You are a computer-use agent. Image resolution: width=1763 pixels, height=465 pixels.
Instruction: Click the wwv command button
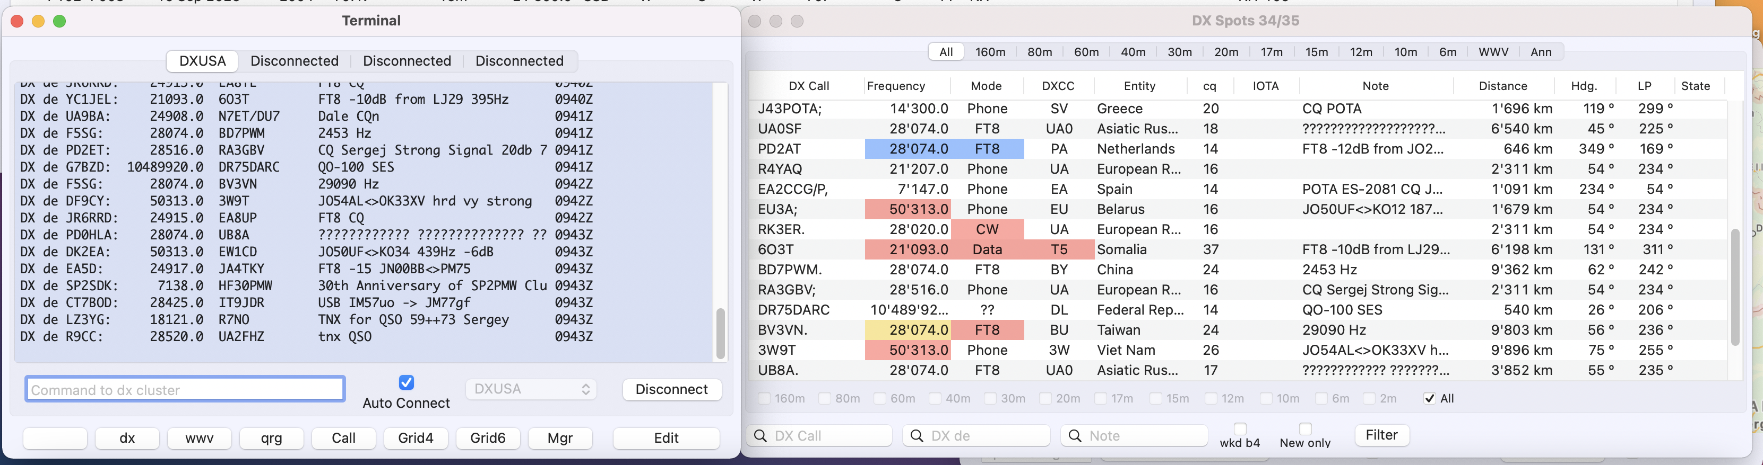200,439
